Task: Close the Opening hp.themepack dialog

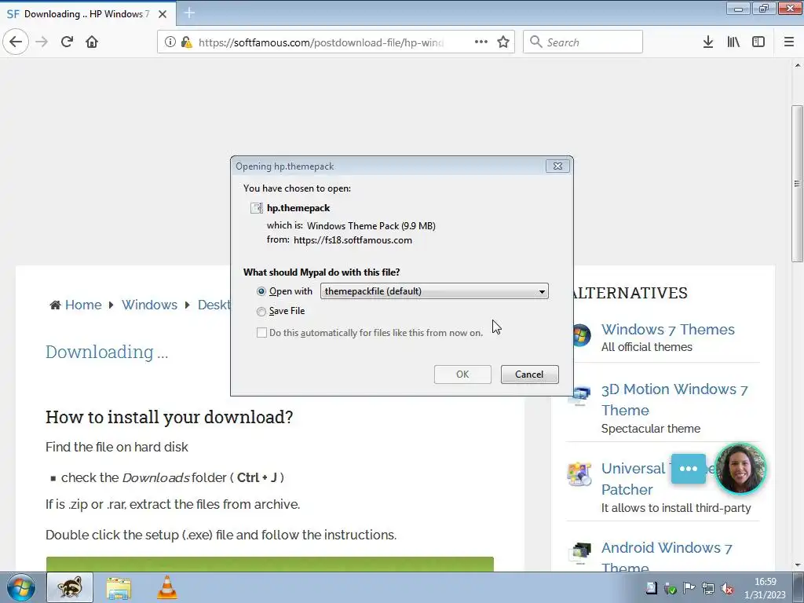Action: click(557, 166)
